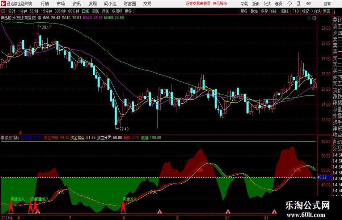This screenshot has height=220, width=342.
Task: Click the 返回 back button
Action: click(x=326, y=11)
